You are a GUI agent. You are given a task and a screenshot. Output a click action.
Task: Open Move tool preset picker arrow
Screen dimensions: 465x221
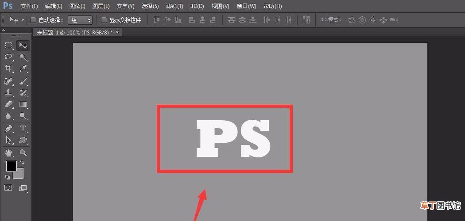(23, 20)
